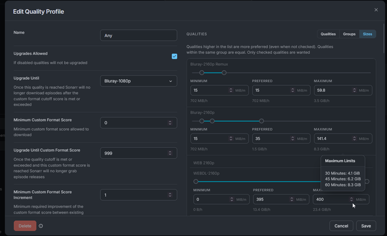Image resolution: width=387 pixels, height=236 pixels.
Task: Click the Delete button
Action: [x=25, y=226]
